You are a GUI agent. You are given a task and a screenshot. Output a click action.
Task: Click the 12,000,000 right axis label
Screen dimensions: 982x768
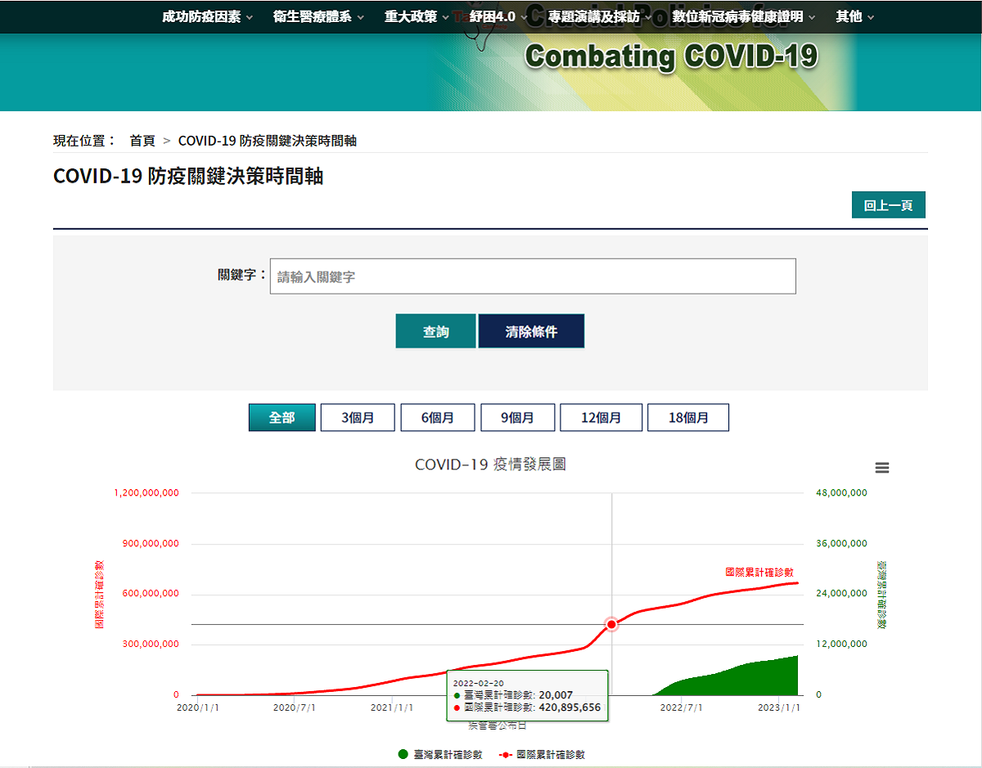841,644
